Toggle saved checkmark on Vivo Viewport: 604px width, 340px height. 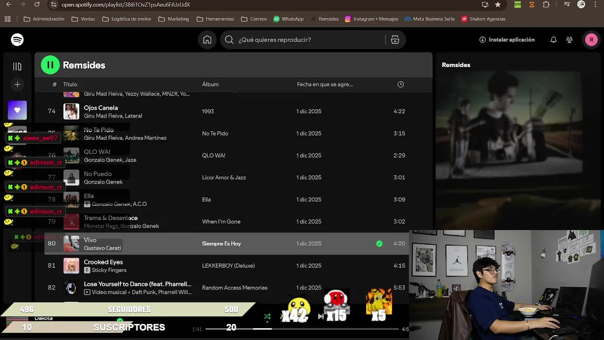[379, 244]
